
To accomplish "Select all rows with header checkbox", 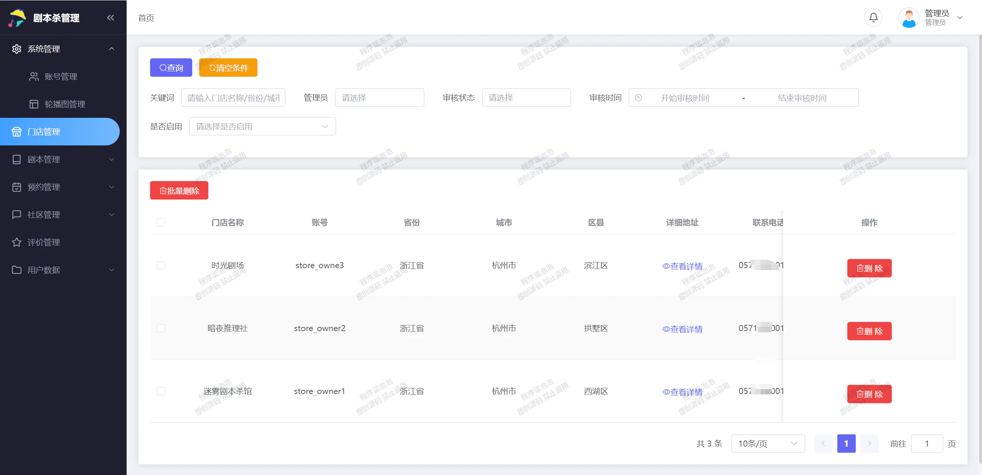I will pos(161,223).
